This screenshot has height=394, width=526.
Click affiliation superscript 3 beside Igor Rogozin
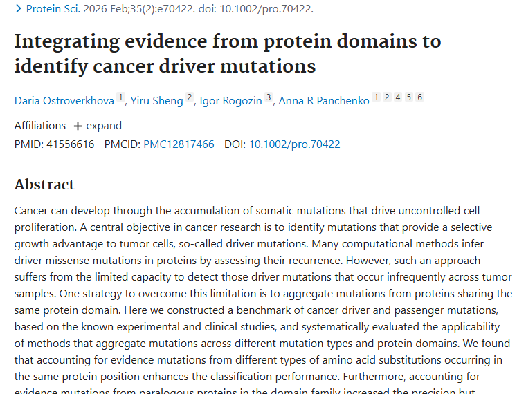coord(269,97)
